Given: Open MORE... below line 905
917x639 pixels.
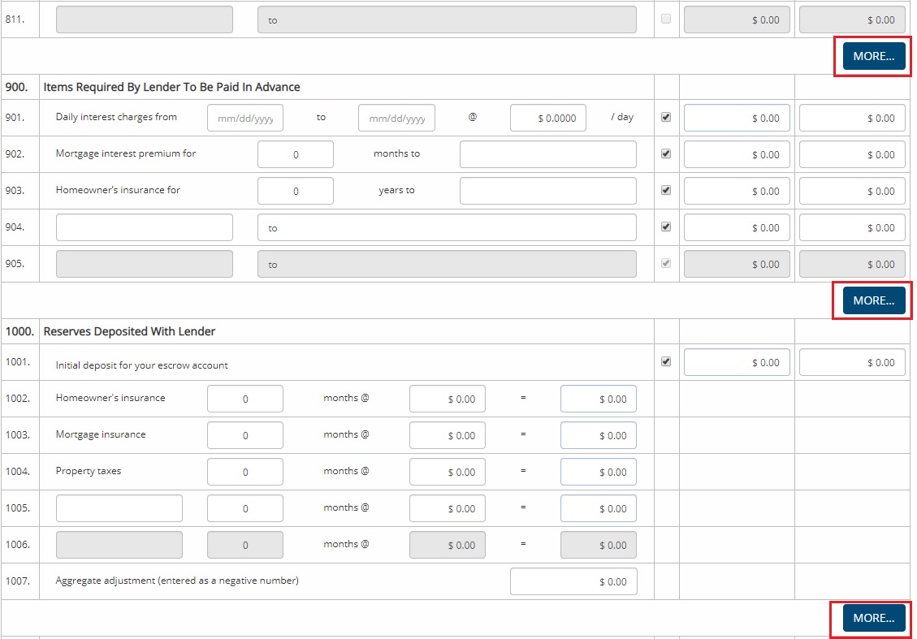Looking at the screenshot, I should [874, 300].
